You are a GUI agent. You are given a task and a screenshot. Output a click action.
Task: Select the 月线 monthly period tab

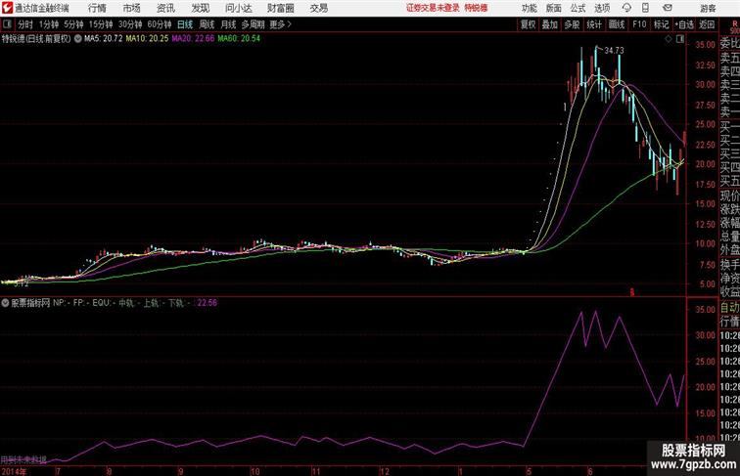coord(228,24)
